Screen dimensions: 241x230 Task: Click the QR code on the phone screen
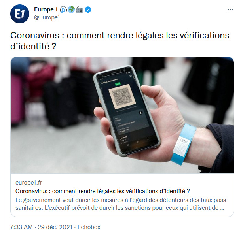pyautogui.click(x=122, y=96)
